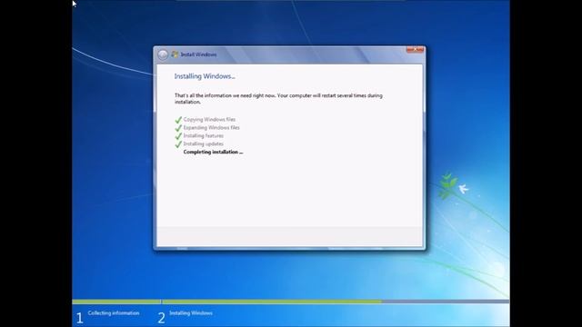
Task: Click the 'Installing Windows...' heading
Action: [205, 76]
